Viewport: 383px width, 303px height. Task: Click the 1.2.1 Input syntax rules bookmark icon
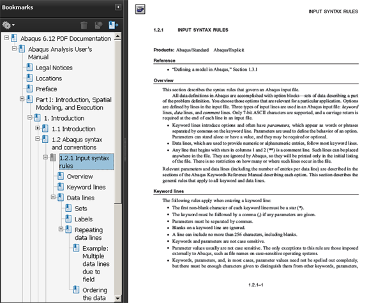coord(53,158)
